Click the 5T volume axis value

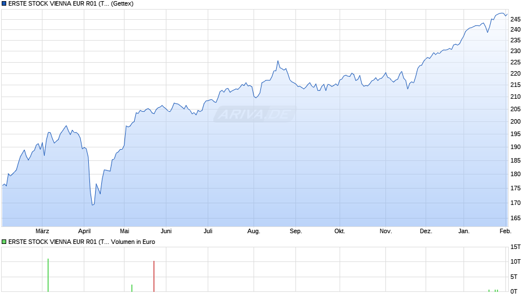point(514,277)
